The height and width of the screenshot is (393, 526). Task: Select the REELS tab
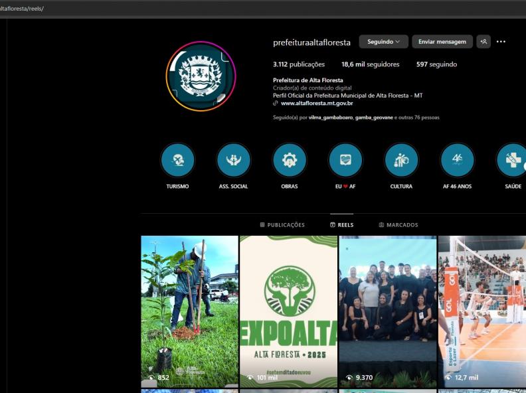click(342, 224)
